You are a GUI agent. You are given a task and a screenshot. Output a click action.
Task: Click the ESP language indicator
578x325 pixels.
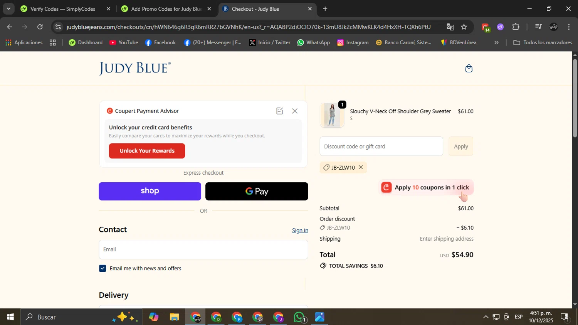519,317
